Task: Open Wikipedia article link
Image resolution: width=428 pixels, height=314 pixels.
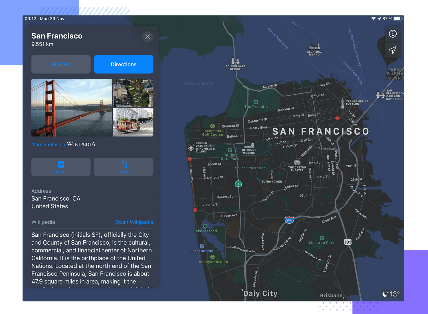Action: click(x=134, y=222)
